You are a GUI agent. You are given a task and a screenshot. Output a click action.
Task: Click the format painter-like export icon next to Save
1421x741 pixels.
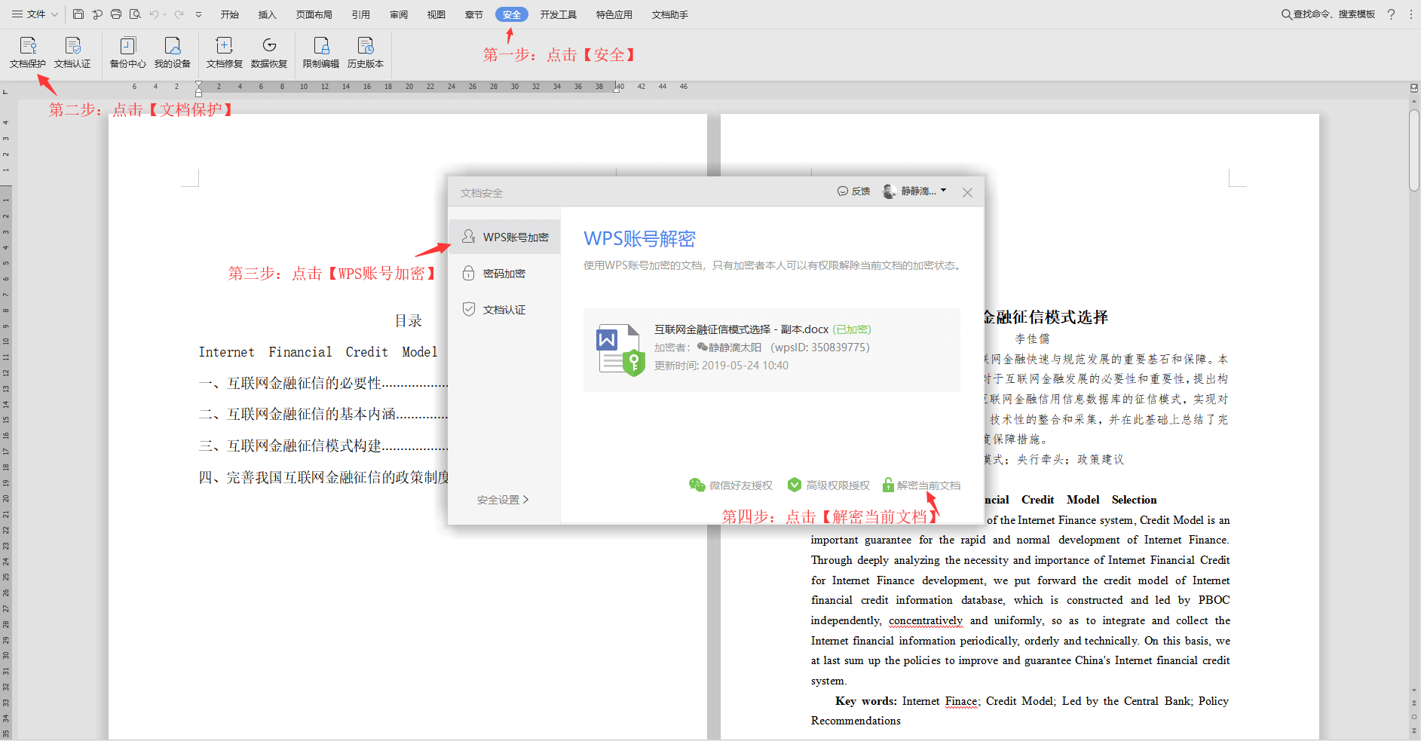(97, 14)
